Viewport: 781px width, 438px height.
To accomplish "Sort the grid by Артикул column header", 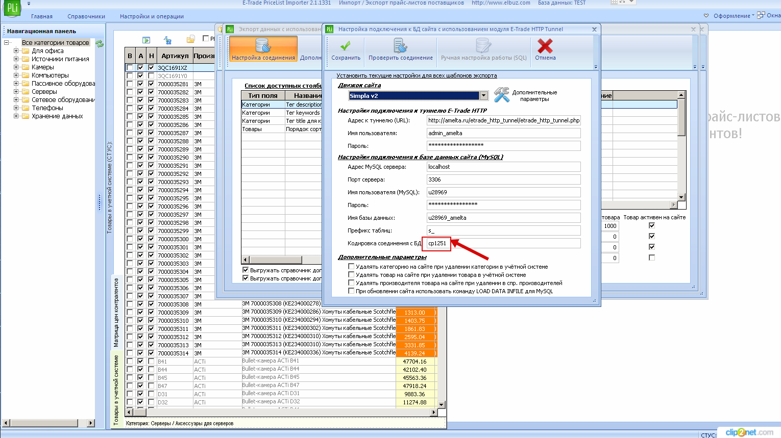I will click(175, 56).
